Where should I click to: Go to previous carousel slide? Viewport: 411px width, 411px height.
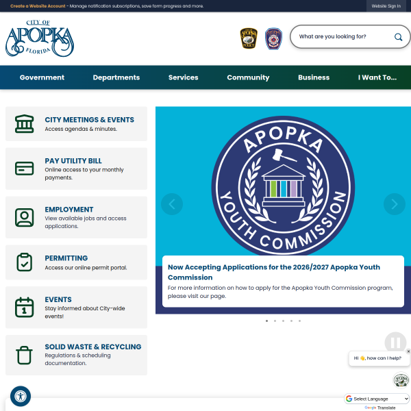172,204
